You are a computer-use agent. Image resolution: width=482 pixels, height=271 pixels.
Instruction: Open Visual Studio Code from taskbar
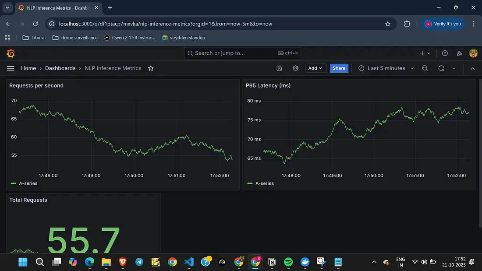[189, 262]
